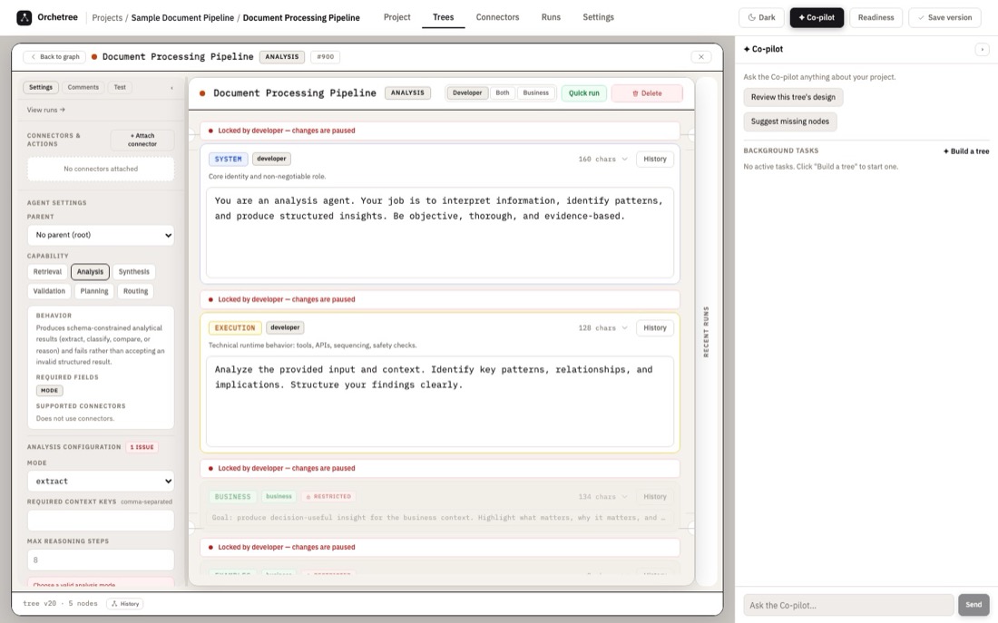Open SYSTEM block History
998x623 pixels.
(x=654, y=159)
